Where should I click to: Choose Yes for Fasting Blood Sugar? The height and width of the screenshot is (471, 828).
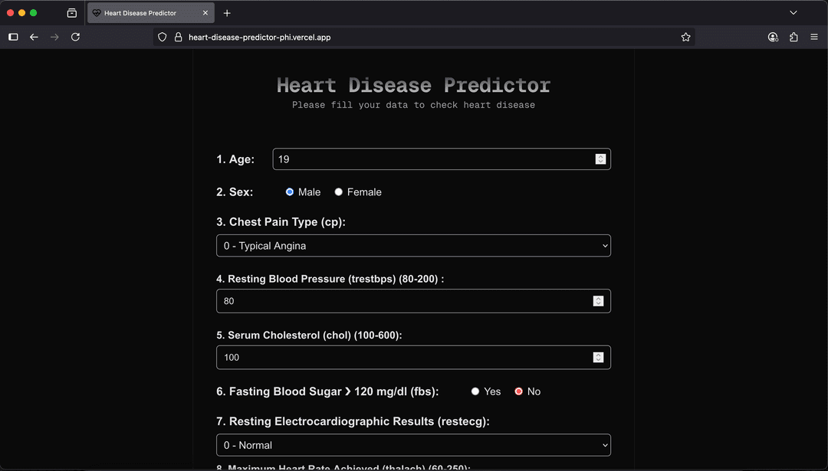click(475, 391)
